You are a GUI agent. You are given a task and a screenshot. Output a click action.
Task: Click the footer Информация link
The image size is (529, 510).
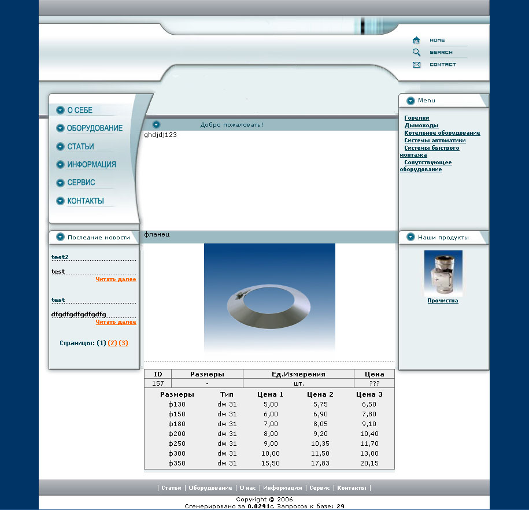[x=282, y=487]
